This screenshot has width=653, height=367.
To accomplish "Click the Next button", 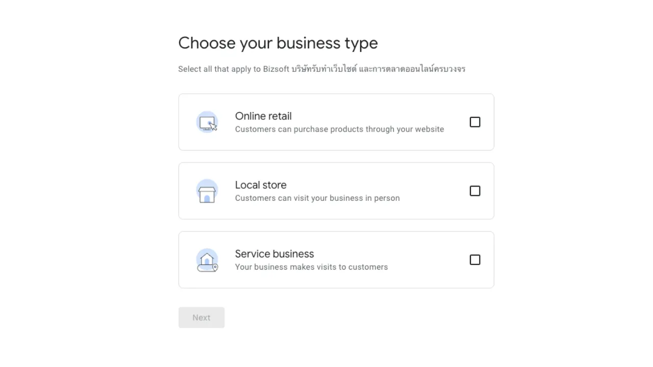I will point(201,317).
